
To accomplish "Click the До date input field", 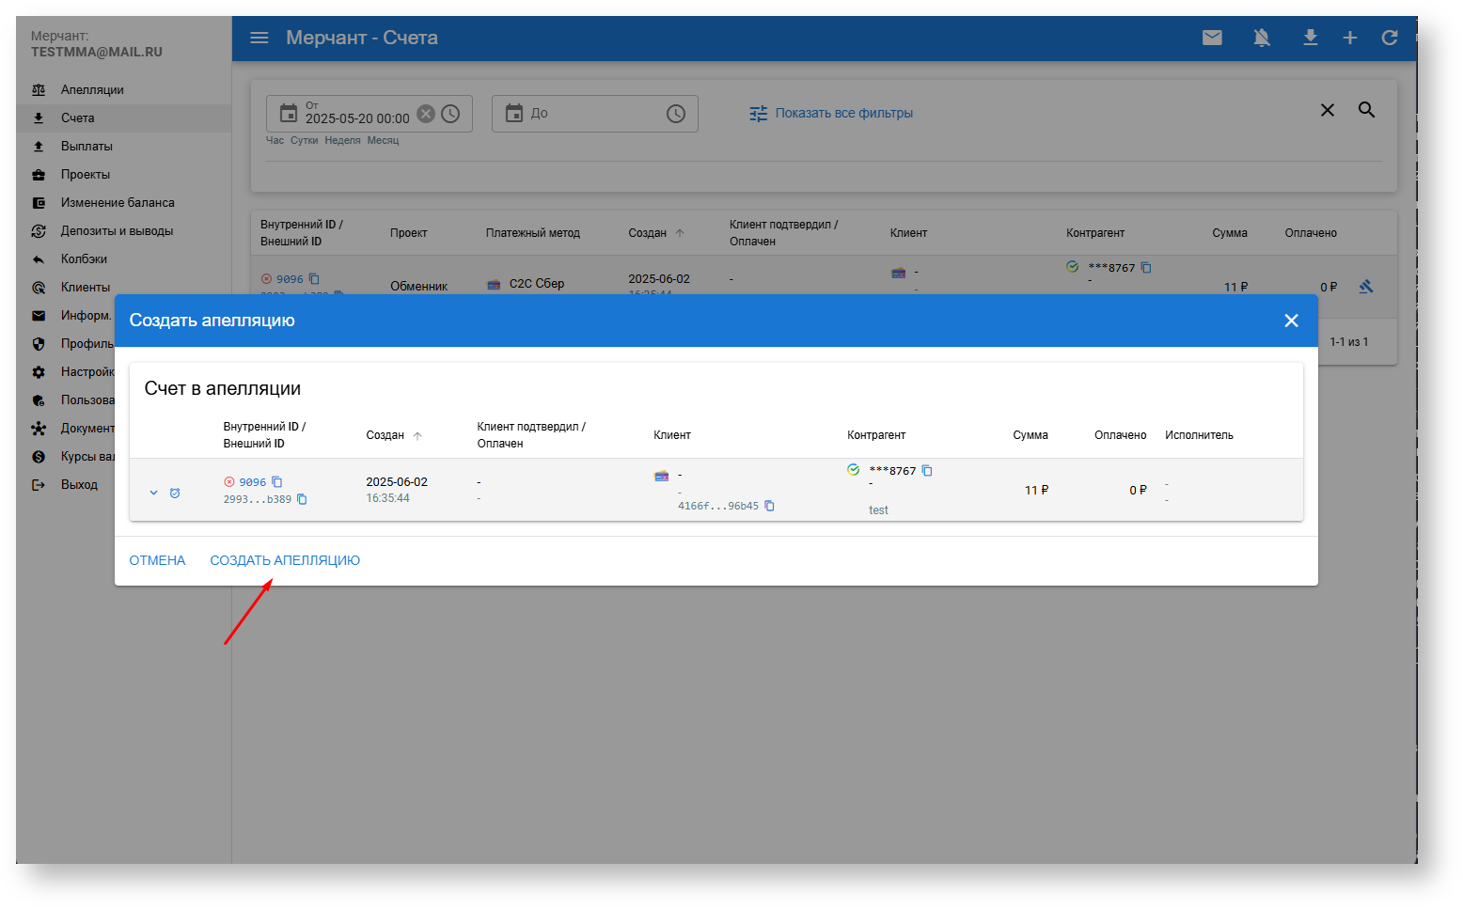I will click(x=594, y=114).
